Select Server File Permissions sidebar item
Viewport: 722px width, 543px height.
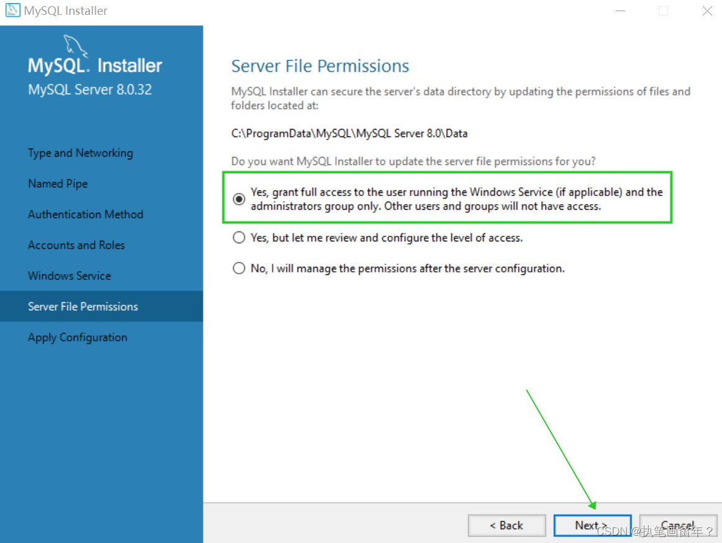tap(101, 306)
